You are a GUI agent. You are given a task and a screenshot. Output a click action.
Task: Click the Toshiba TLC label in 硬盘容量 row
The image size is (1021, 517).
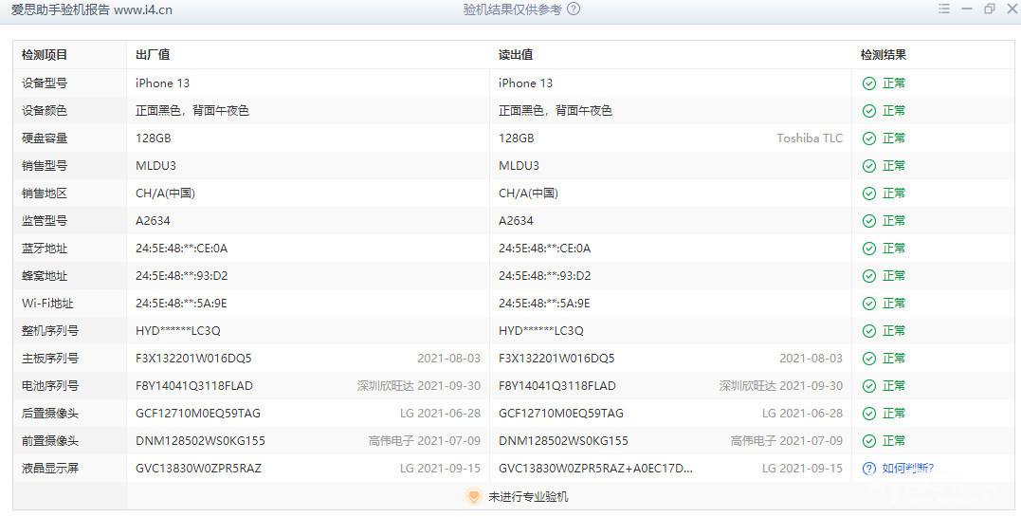click(809, 138)
